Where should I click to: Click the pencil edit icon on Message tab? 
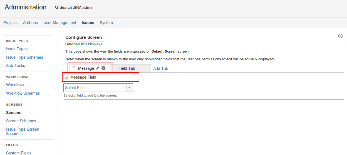(x=98, y=68)
